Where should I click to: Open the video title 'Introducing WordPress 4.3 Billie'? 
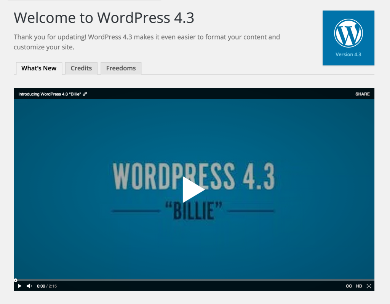point(50,94)
